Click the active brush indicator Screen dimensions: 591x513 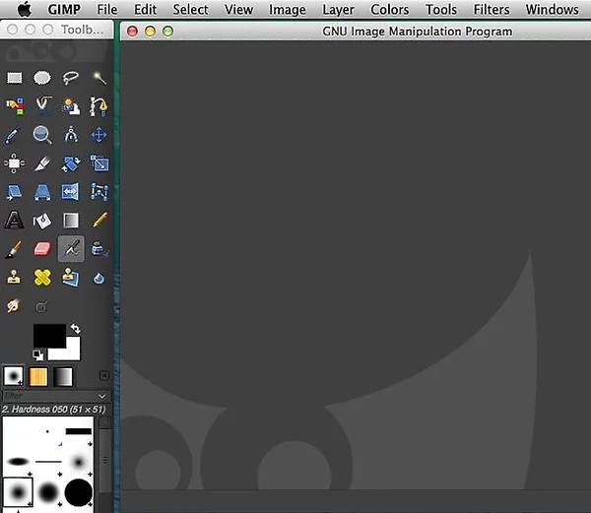click(14, 376)
